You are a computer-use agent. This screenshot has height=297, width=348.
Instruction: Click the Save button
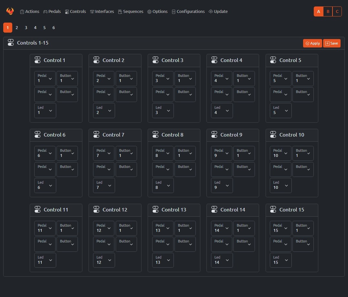tap(332, 43)
